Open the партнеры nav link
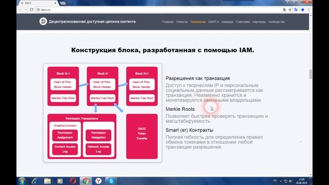This screenshot has height=185, width=329. coord(259,22)
